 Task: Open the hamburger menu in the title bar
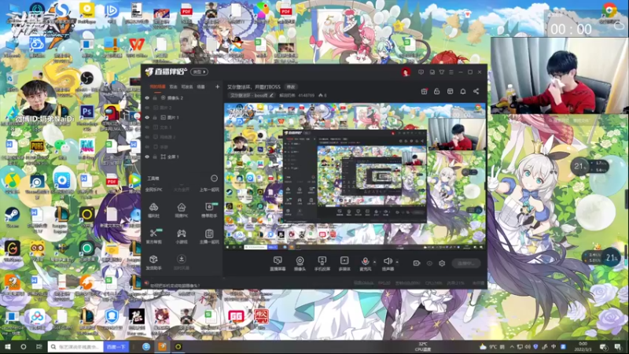pos(451,72)
